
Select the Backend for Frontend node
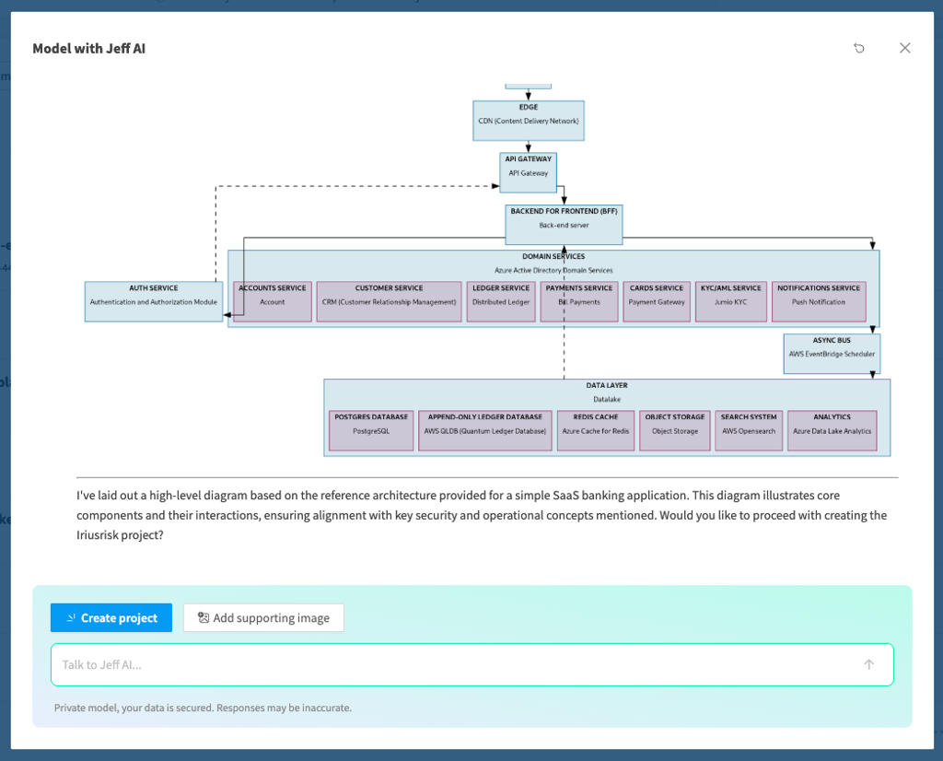tap(564, 225)
